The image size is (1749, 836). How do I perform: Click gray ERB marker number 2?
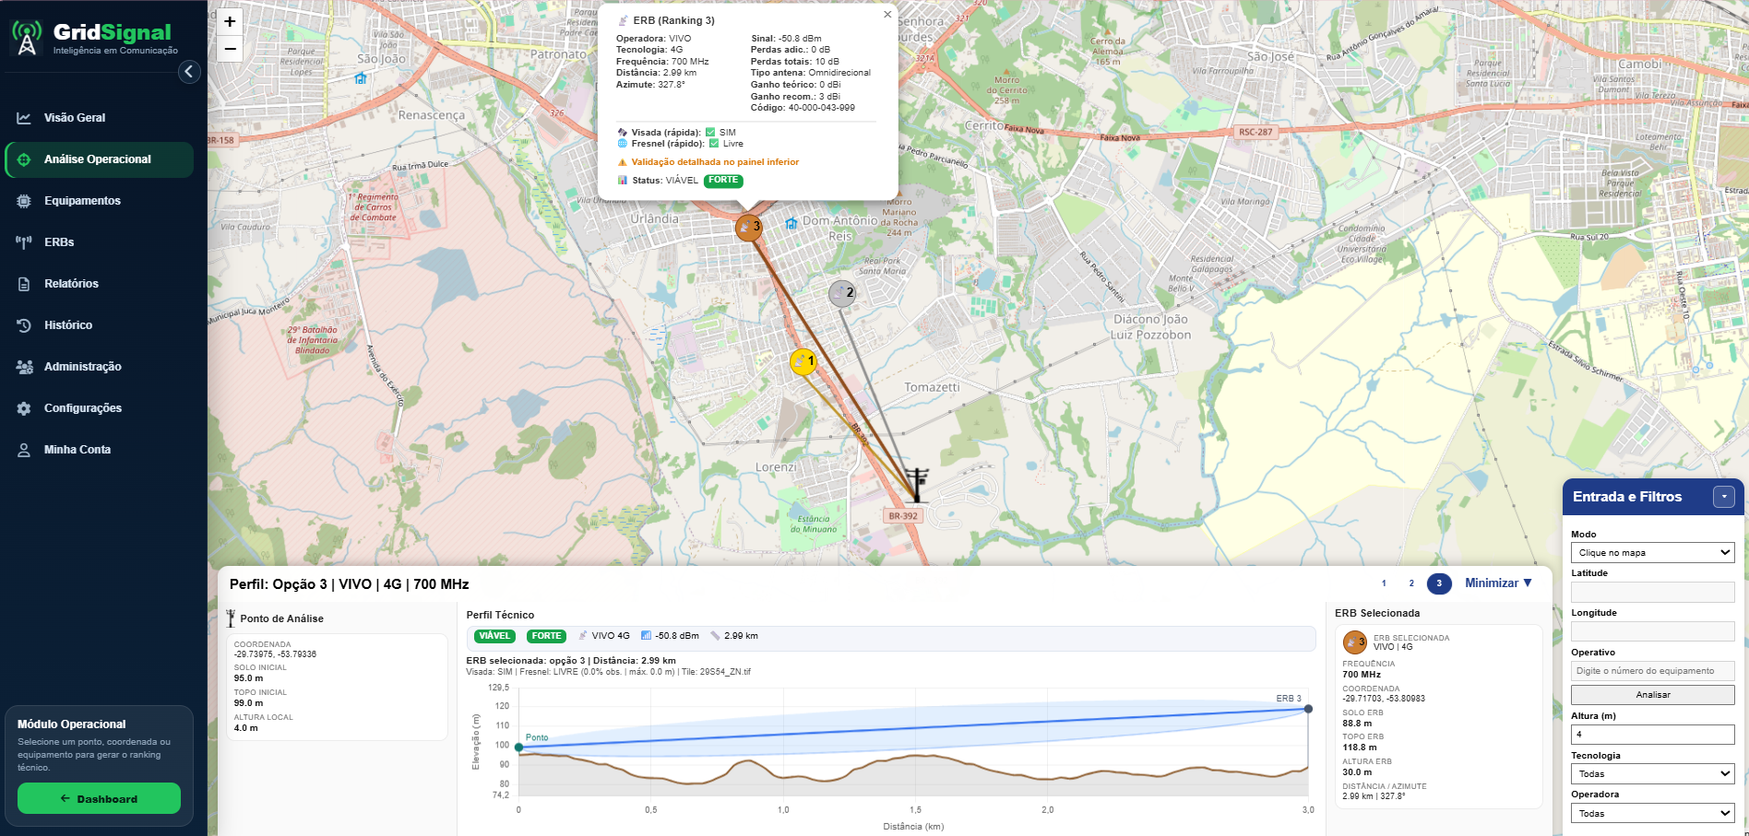842,294
